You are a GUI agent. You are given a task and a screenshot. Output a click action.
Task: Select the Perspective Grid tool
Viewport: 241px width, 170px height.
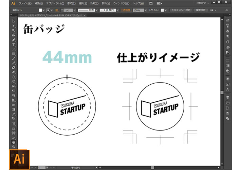[x=14, y=100]
